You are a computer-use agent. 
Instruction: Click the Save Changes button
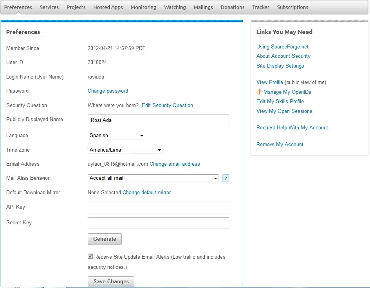pyautogui.click(x=111, y=282)
